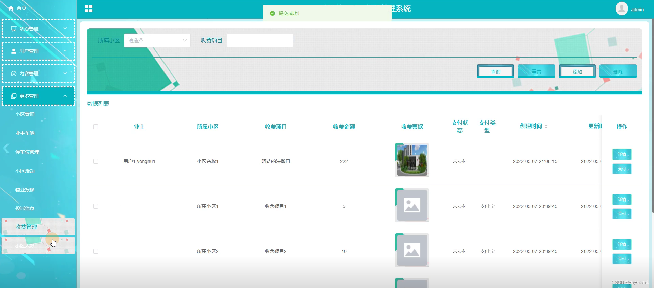654x288 pixels.
Task: Expand the 内容管理 menu chevron
Action: [65, 73]
